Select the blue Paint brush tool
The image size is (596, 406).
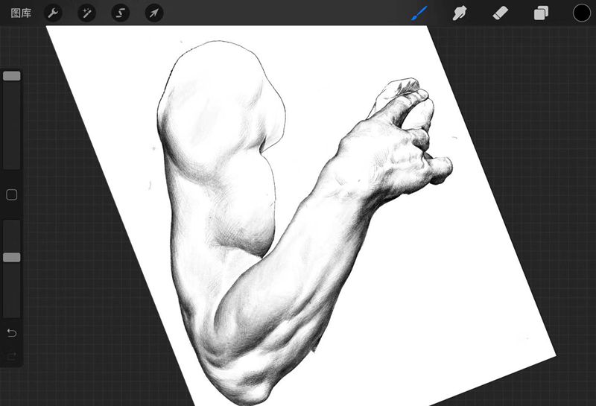(x=420, y=13)
